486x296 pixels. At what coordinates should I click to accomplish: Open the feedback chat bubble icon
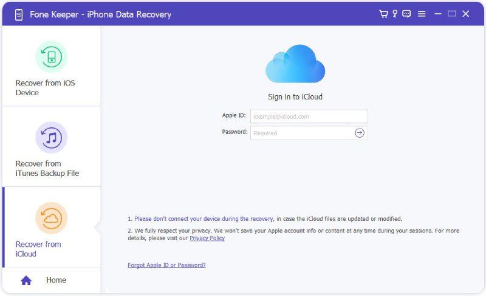[406, 14]
